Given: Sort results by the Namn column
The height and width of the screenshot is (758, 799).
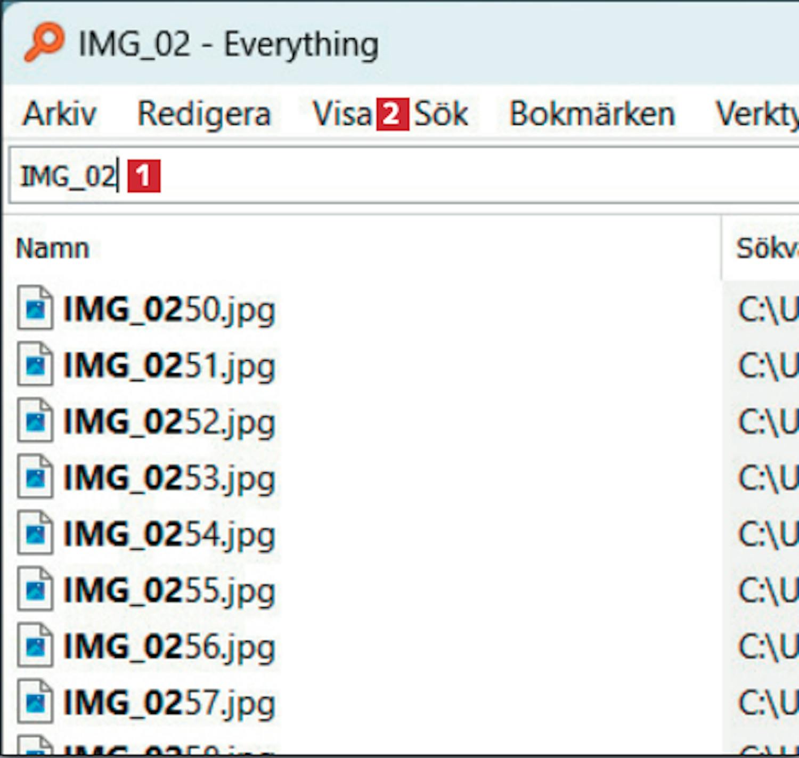Looking at the screenshot, I should (362, 248).
